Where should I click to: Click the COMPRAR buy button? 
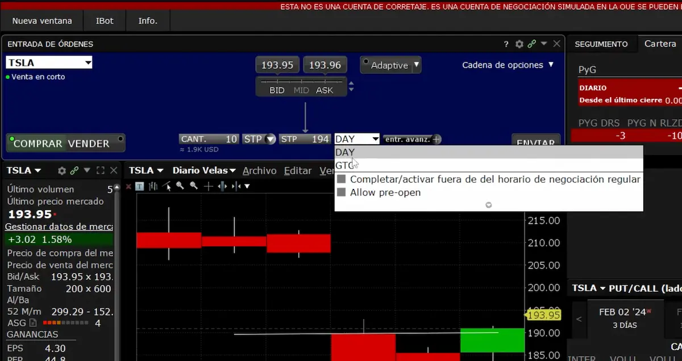(38, 144)
